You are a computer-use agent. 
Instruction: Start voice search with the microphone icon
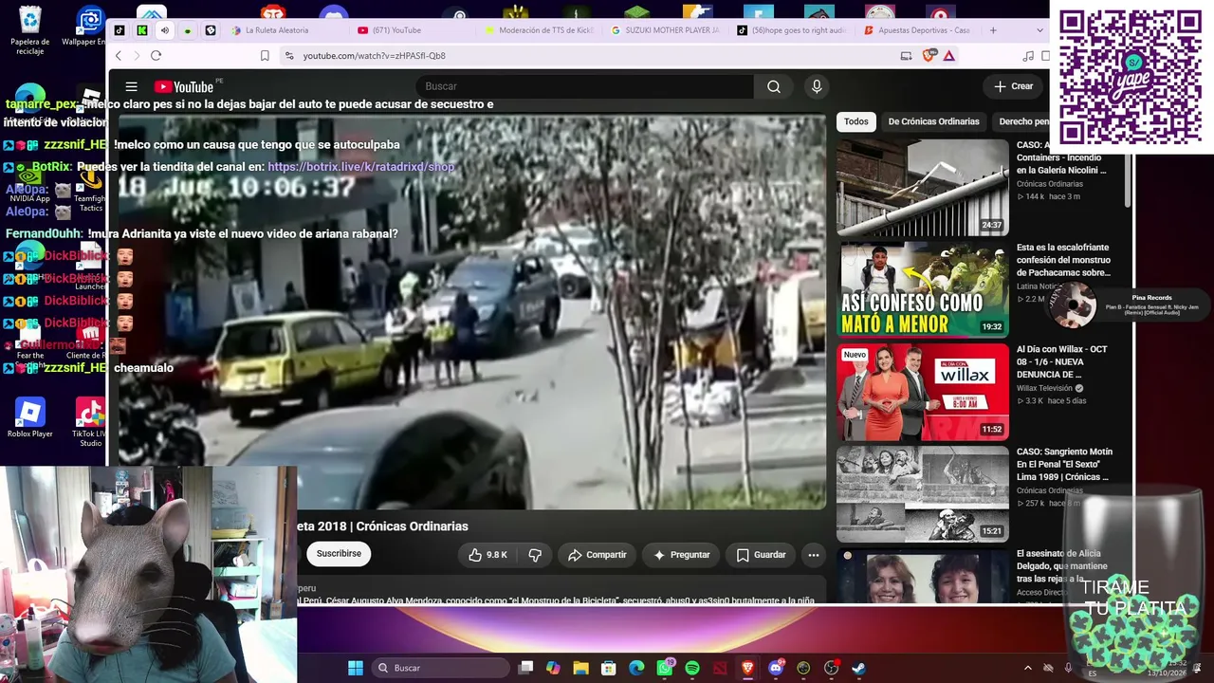coord(817,86)
